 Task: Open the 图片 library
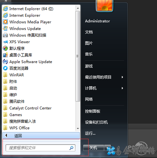(89, 43)
